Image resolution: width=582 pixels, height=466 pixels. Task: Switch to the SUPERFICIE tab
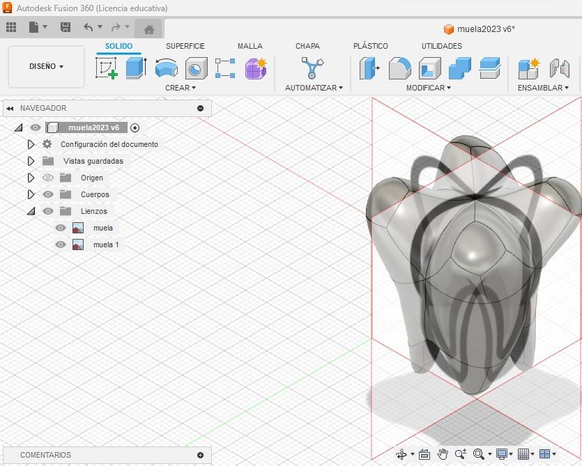click(x=185, y=46)
